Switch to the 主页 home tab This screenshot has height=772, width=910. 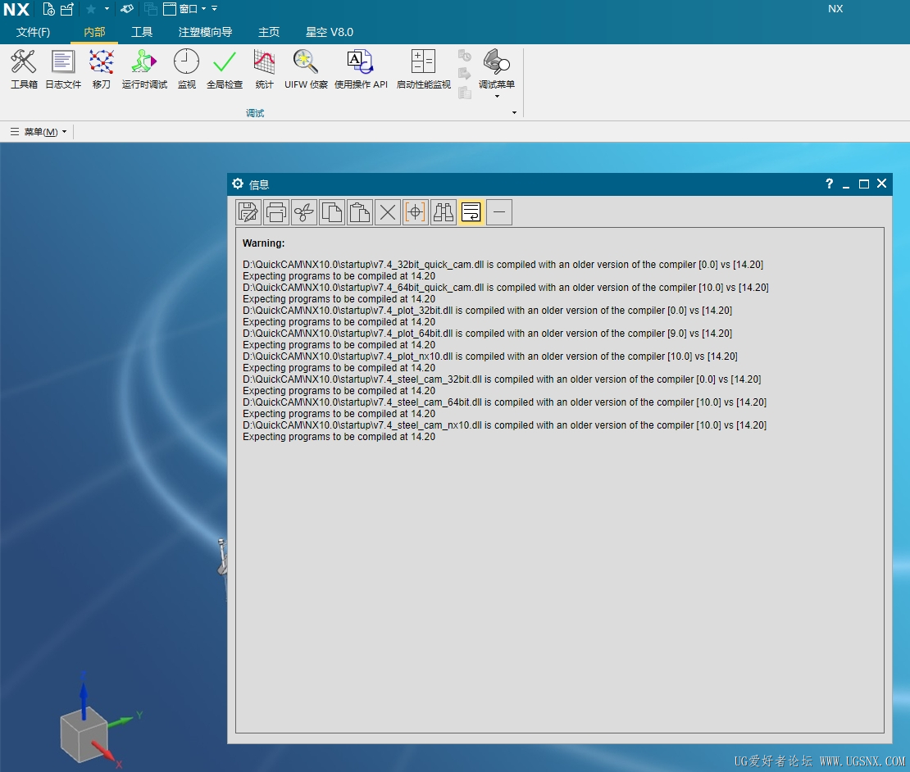coord(269,32)
